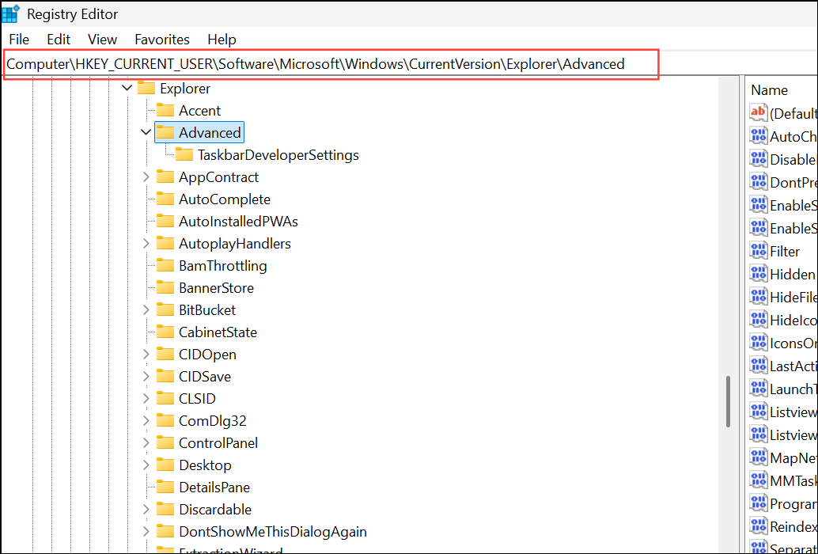Viewport: 818px width, 554px height.
Task: Click the Launch... DWORD value icon
Action: pyautogui.click(x=758, y=388)
